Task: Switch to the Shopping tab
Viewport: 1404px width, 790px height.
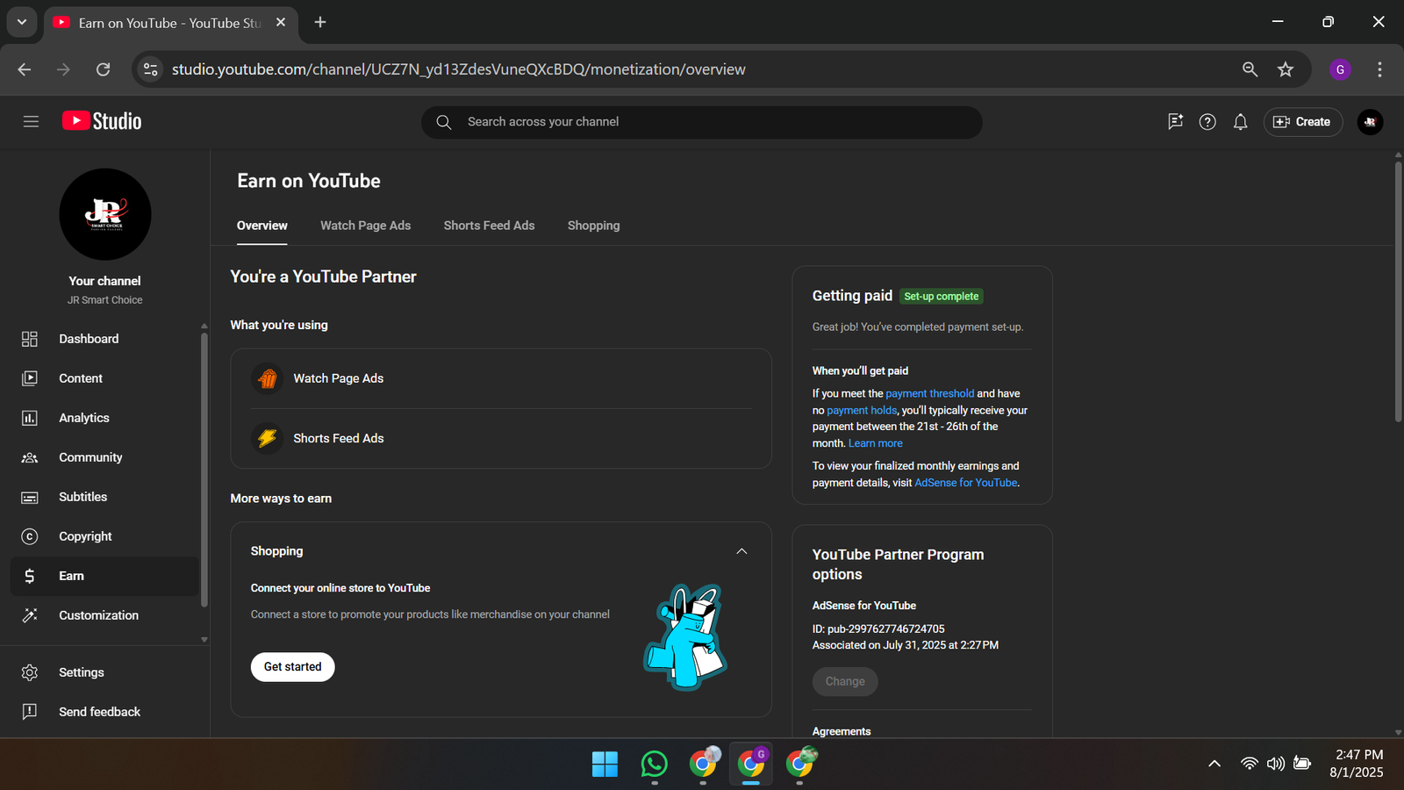Action: tap(593, 226)
